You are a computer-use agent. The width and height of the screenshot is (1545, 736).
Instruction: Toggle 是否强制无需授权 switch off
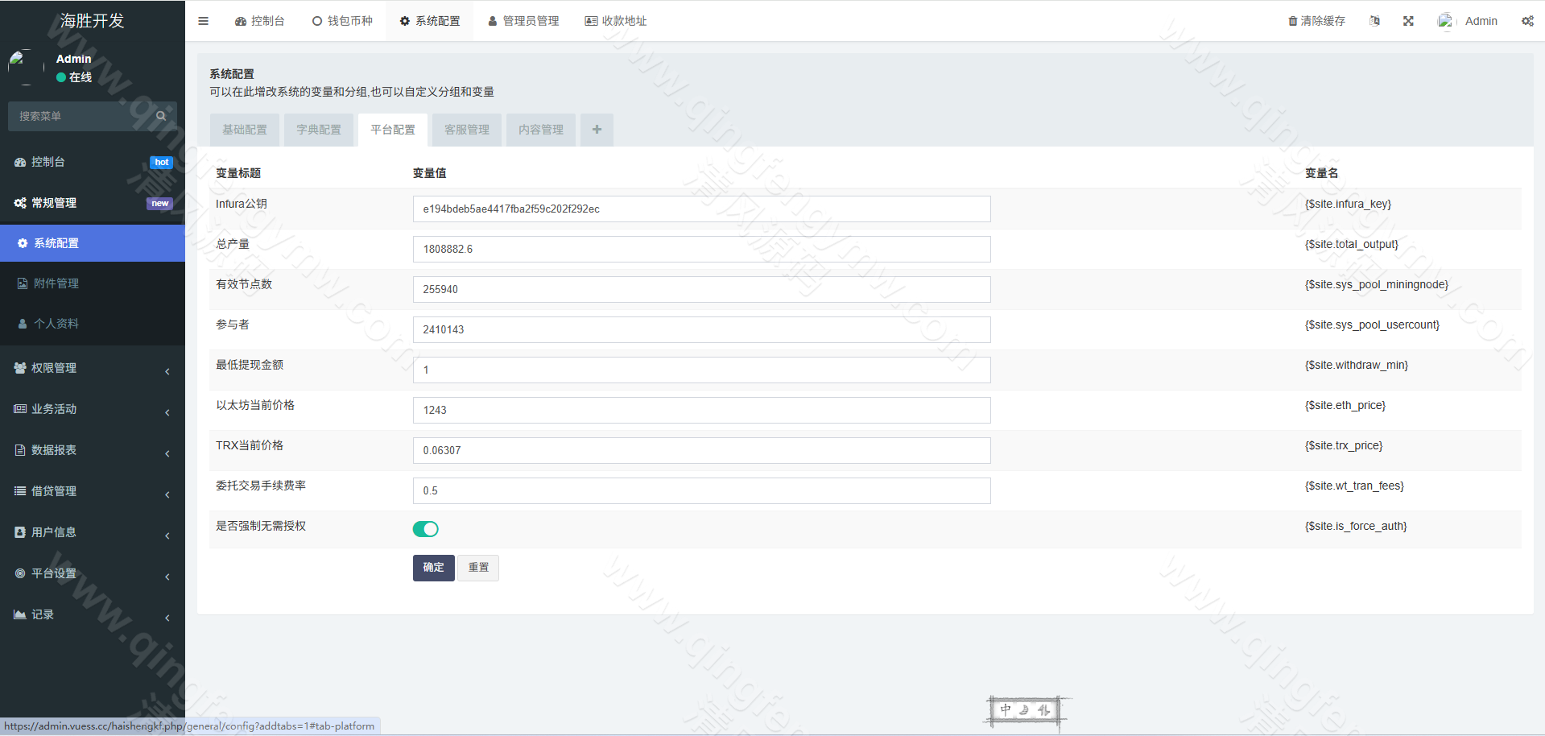(426, 529)
